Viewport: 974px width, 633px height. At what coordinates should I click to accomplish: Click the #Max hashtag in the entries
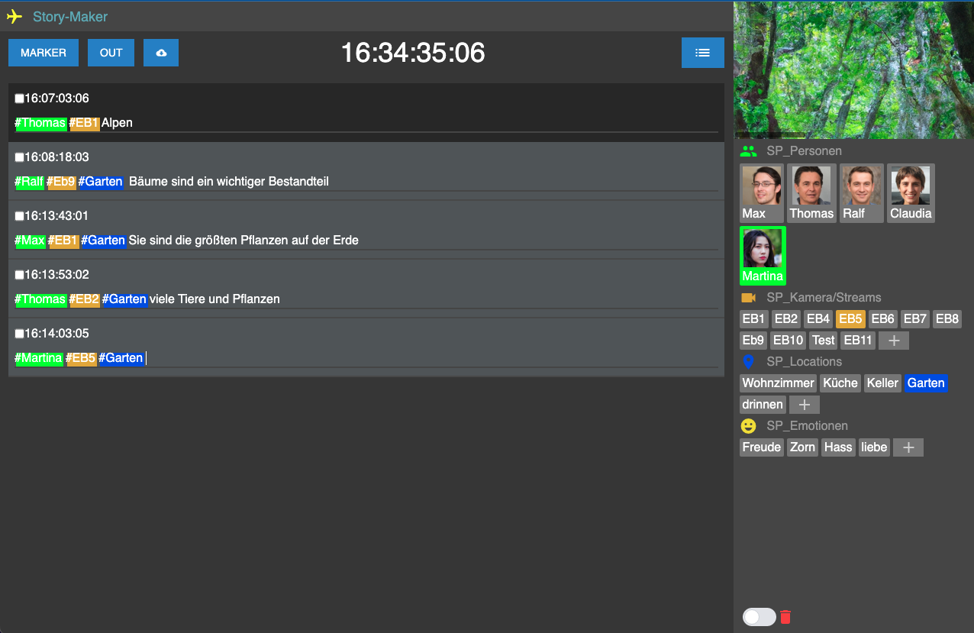(31, 241)
